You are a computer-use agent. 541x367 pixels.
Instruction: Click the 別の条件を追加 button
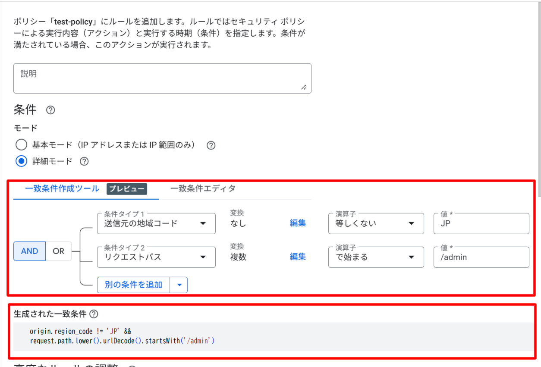coord(134,285)
